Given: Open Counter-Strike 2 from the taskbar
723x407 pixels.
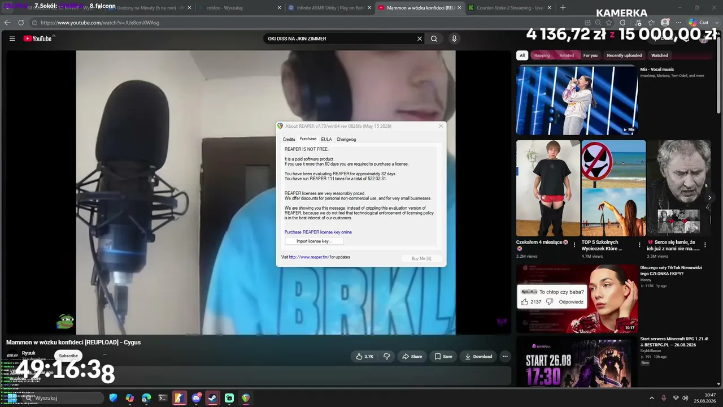Looking at the screenshot, I should 180,398.
